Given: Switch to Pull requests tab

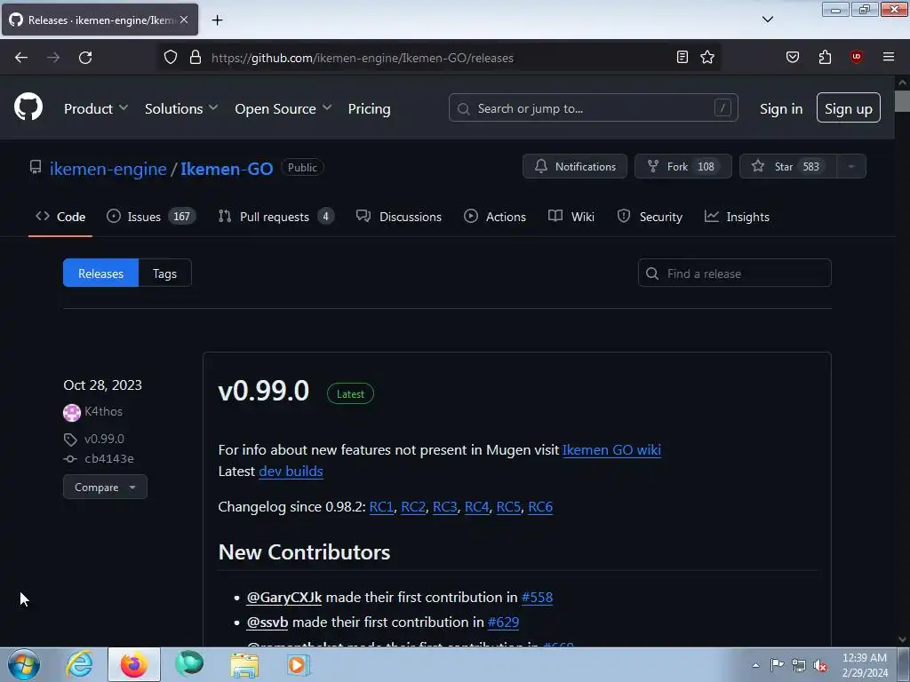Looking at the screenshot, I should [x=276, y=217].
